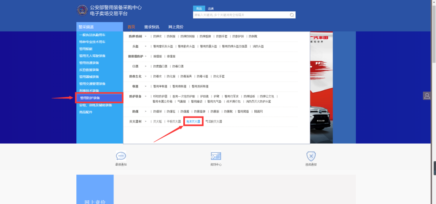This screenshot has height=204, width=436.
Task: Open the 消防头盔 link
Action: pyautogui.click(x=258, y=46)
